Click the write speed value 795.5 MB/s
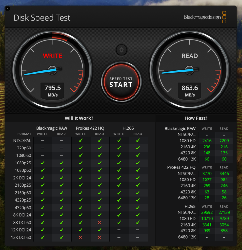This screenshot has height=250, width=242. (52, 90)
